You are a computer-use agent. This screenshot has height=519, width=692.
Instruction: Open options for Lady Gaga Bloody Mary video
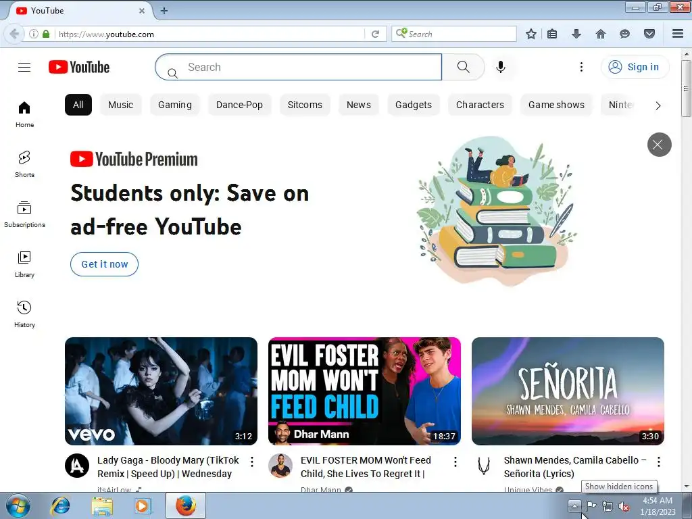tap(252, 462)
